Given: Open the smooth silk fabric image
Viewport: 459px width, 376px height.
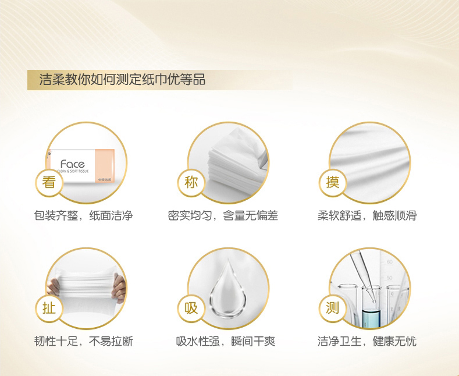Looking at the screenshot, I should [x=370, y=163].
